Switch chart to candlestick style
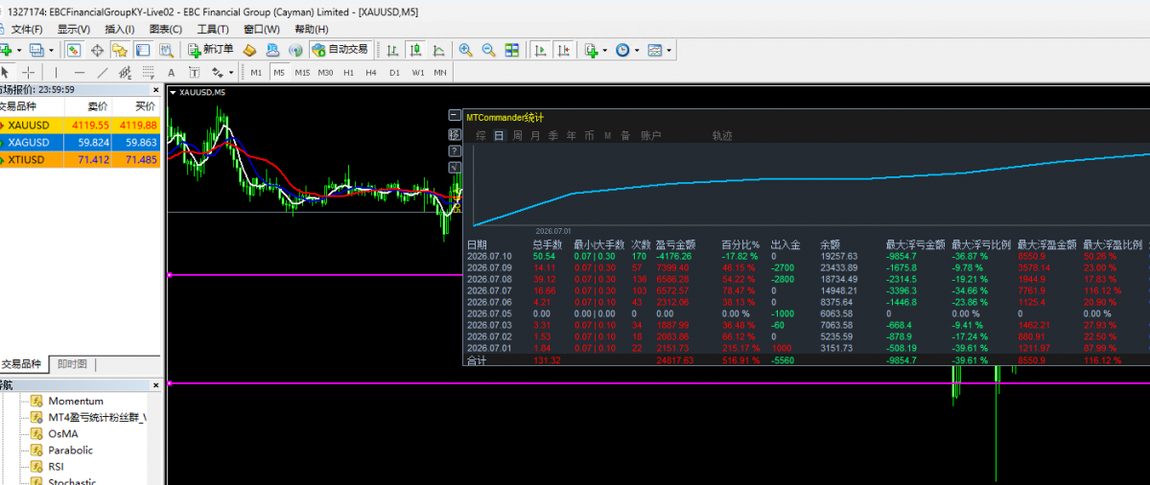 coord(416,50)
